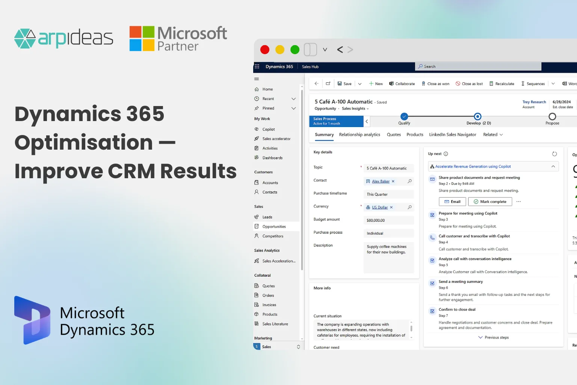Screen dimensions: 577x385
Task: Open the Products tab
Action: pos(415,135)
